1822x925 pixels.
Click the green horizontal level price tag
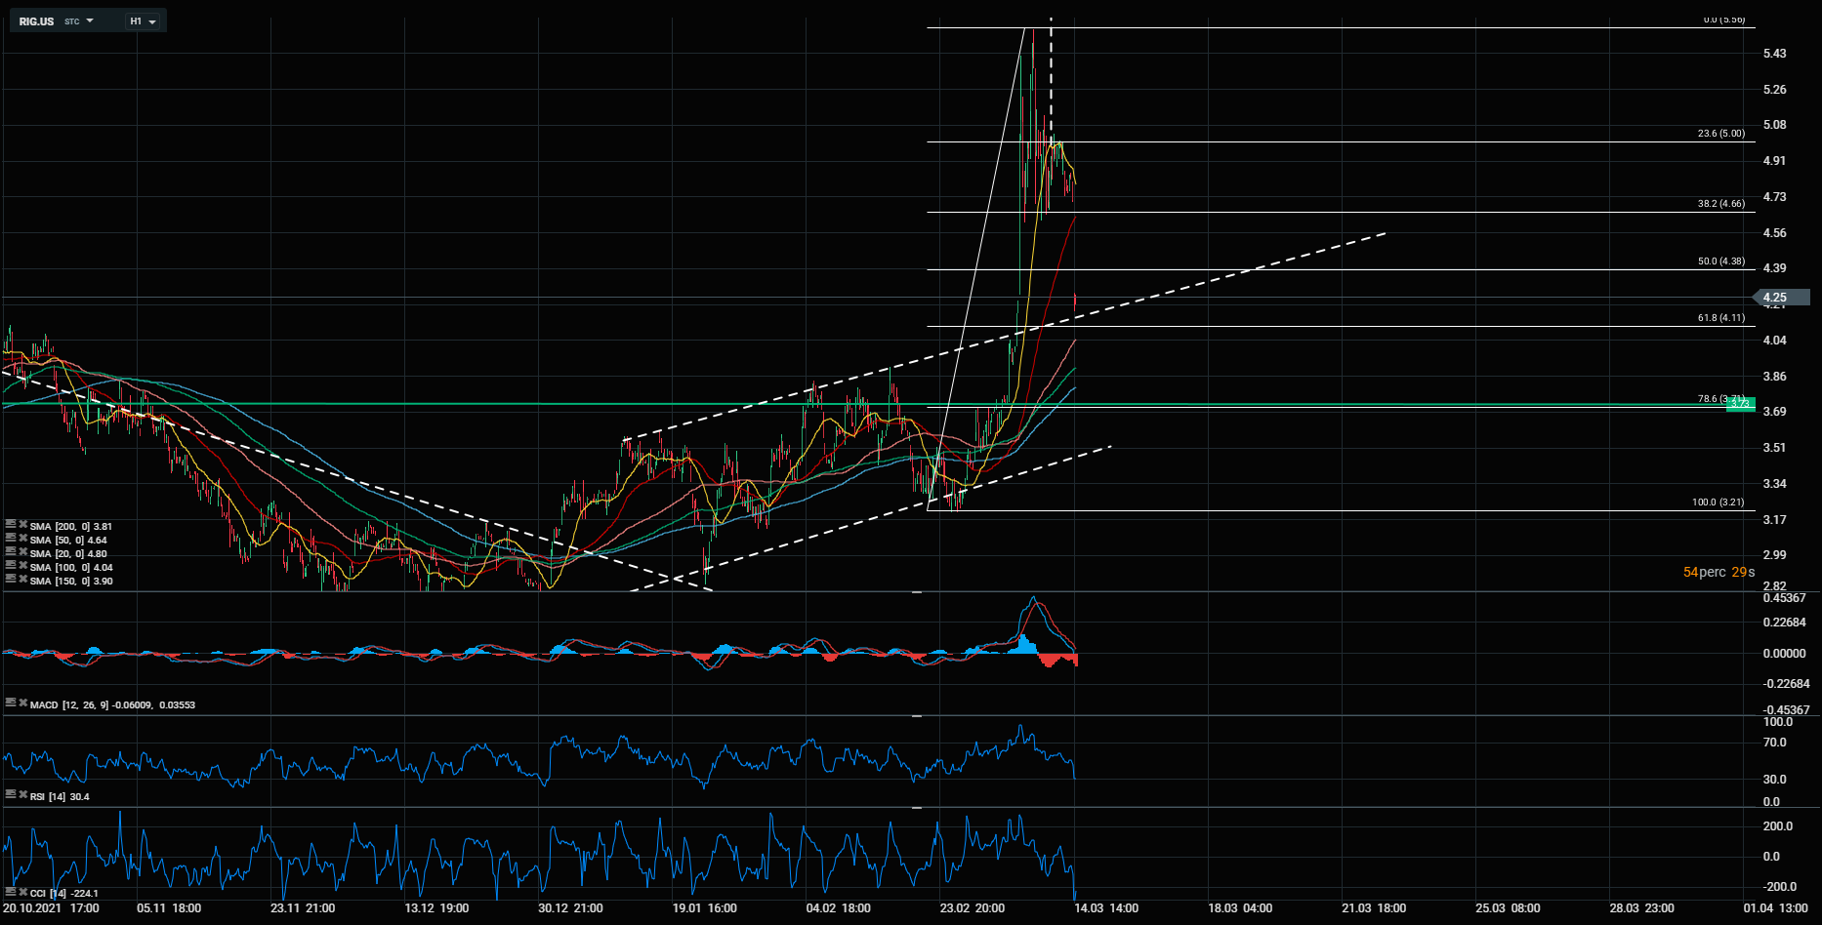pos(1740,404)
